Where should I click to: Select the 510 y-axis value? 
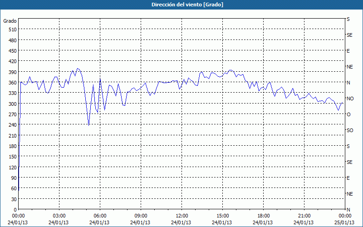[13, 30]
